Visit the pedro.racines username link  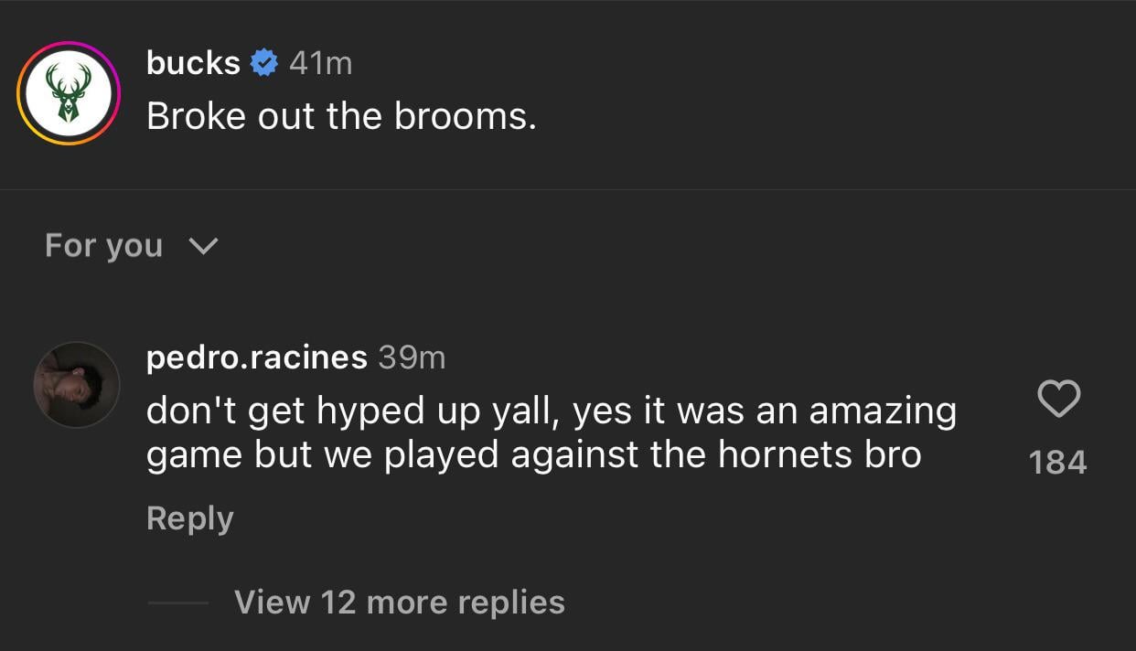pos(256,357)
